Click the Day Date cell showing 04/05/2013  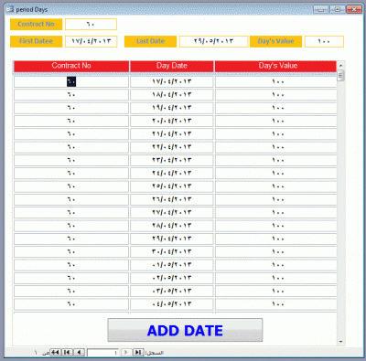[172, 304]
